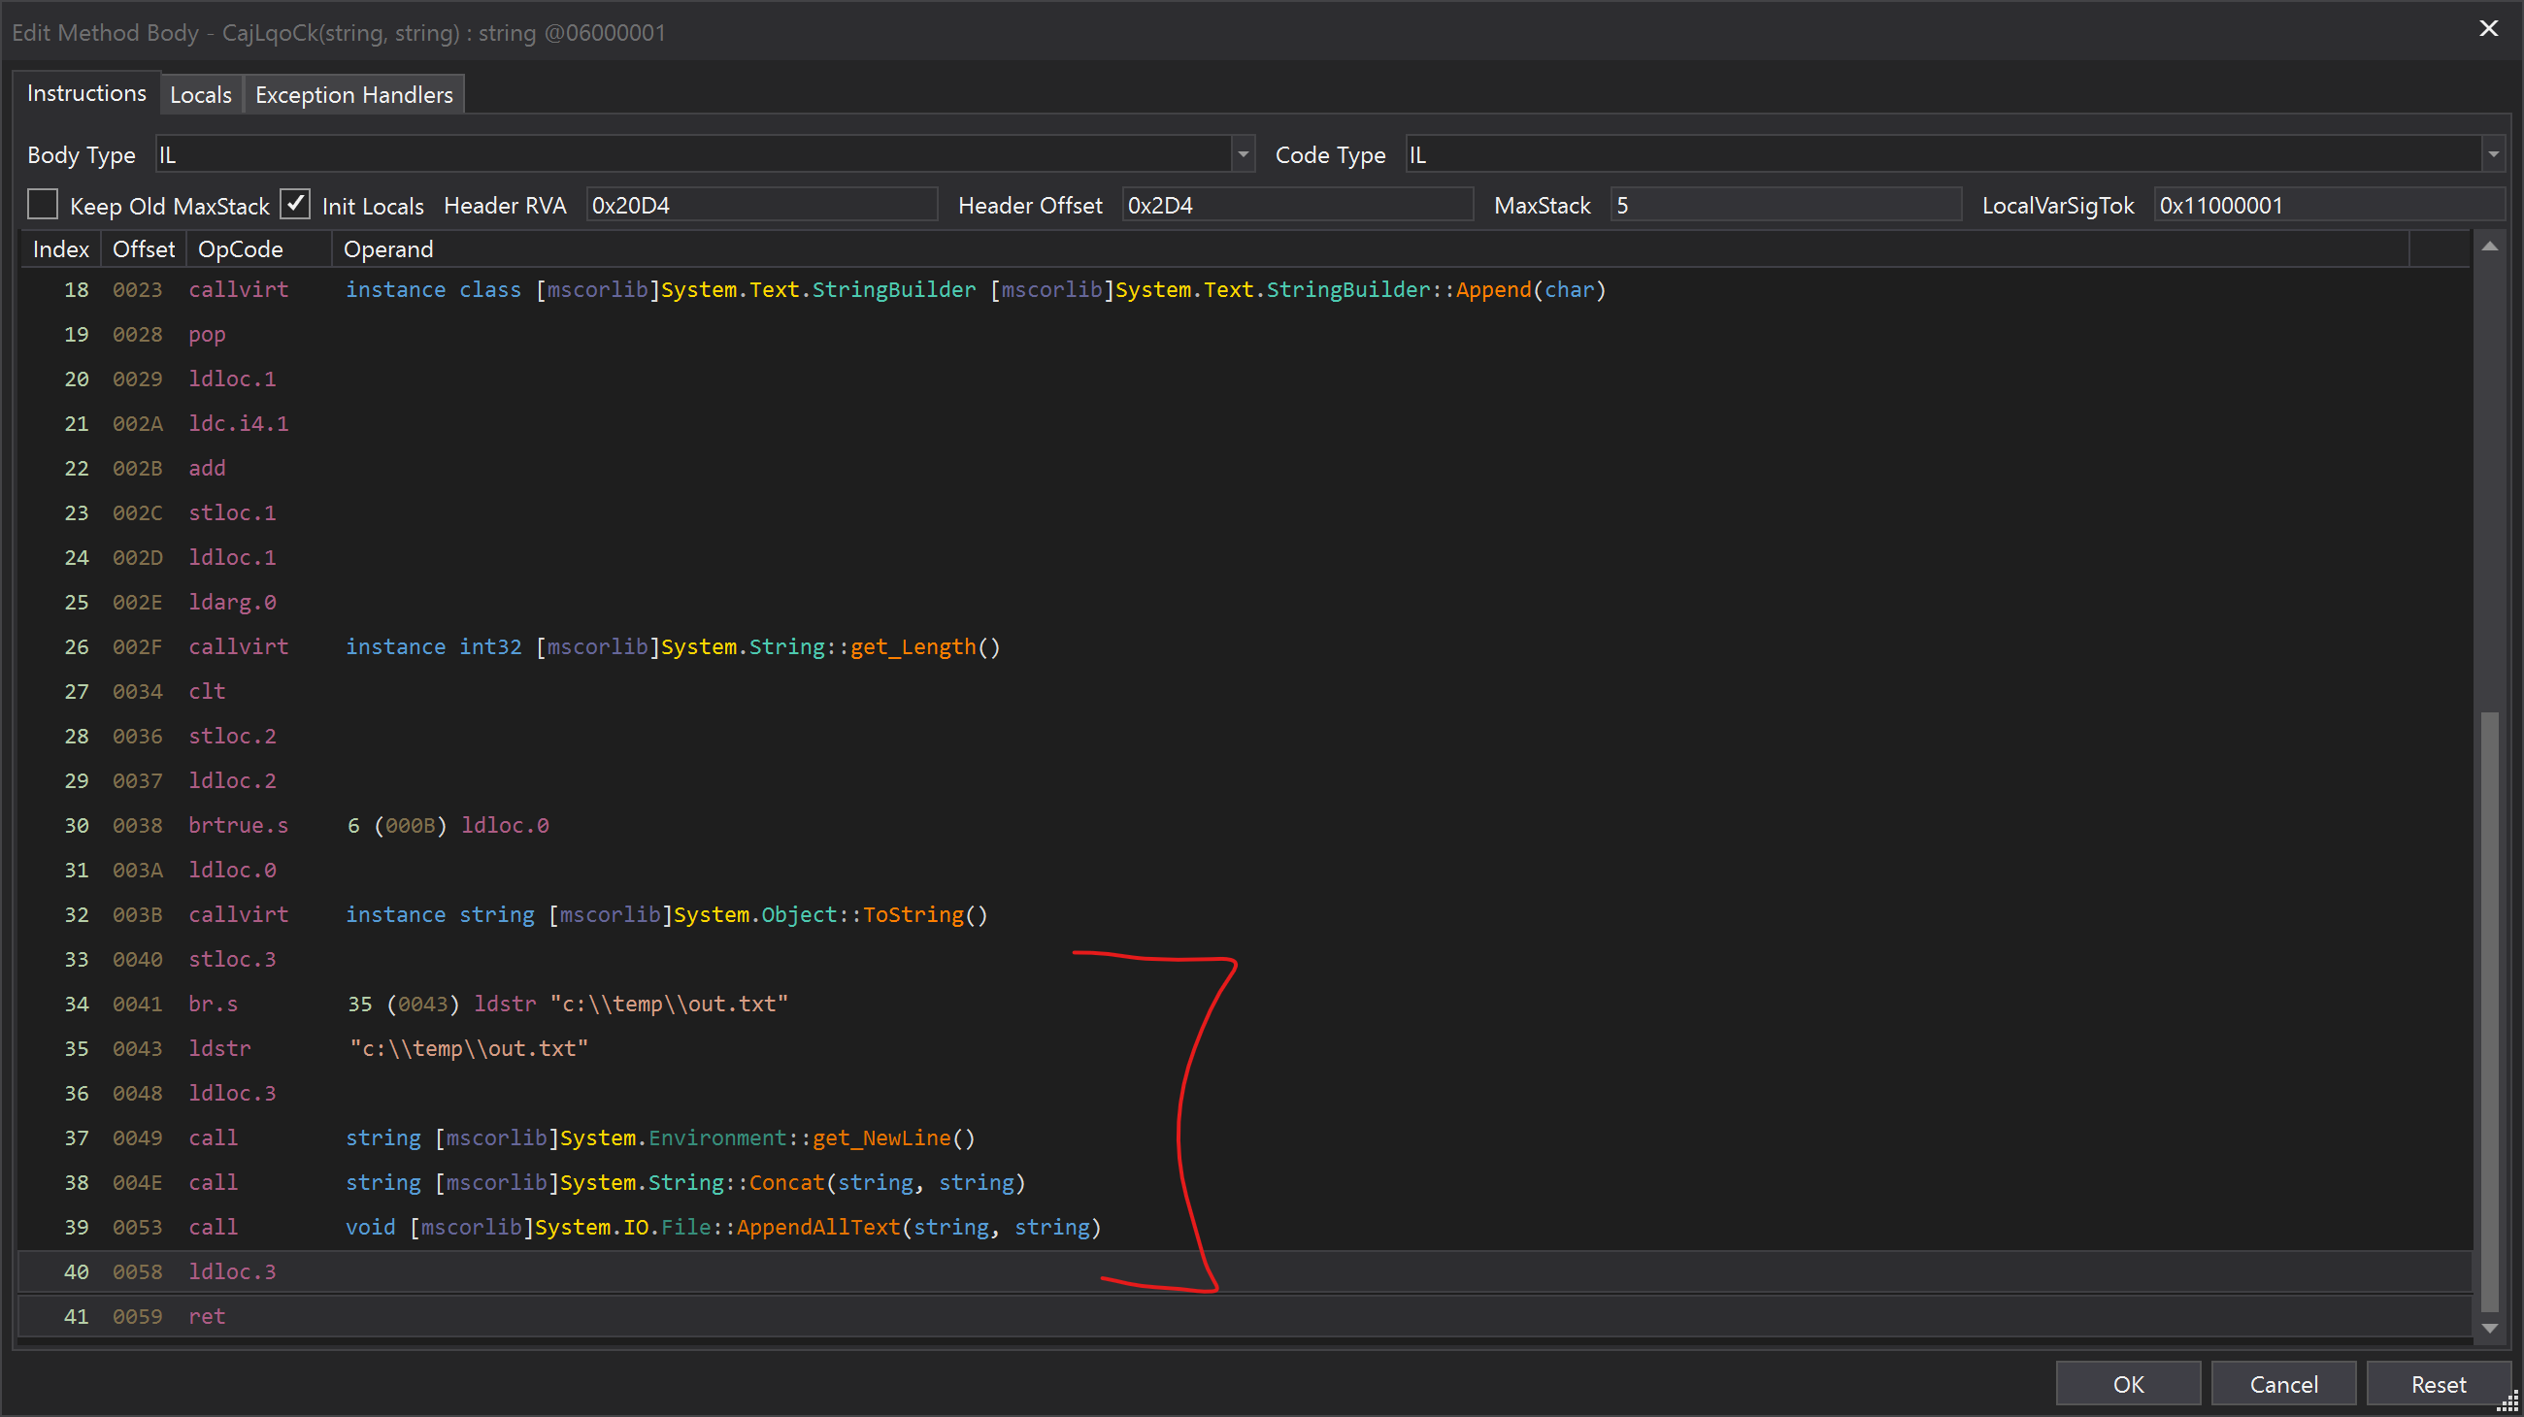This screenshot has height=1417, width=2524.
Task: Click the scrollbar down arrow
Action: 2489,1328
